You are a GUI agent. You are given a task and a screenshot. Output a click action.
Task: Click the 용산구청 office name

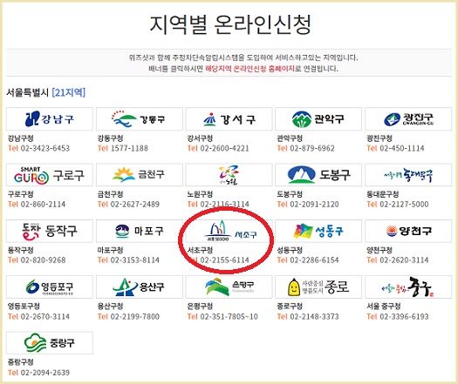[x=110, y=307]
